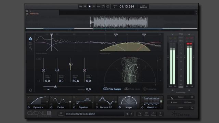Remove the Exciter module with its X
This screenshot has width=219, height=123.
coord(51,97)
